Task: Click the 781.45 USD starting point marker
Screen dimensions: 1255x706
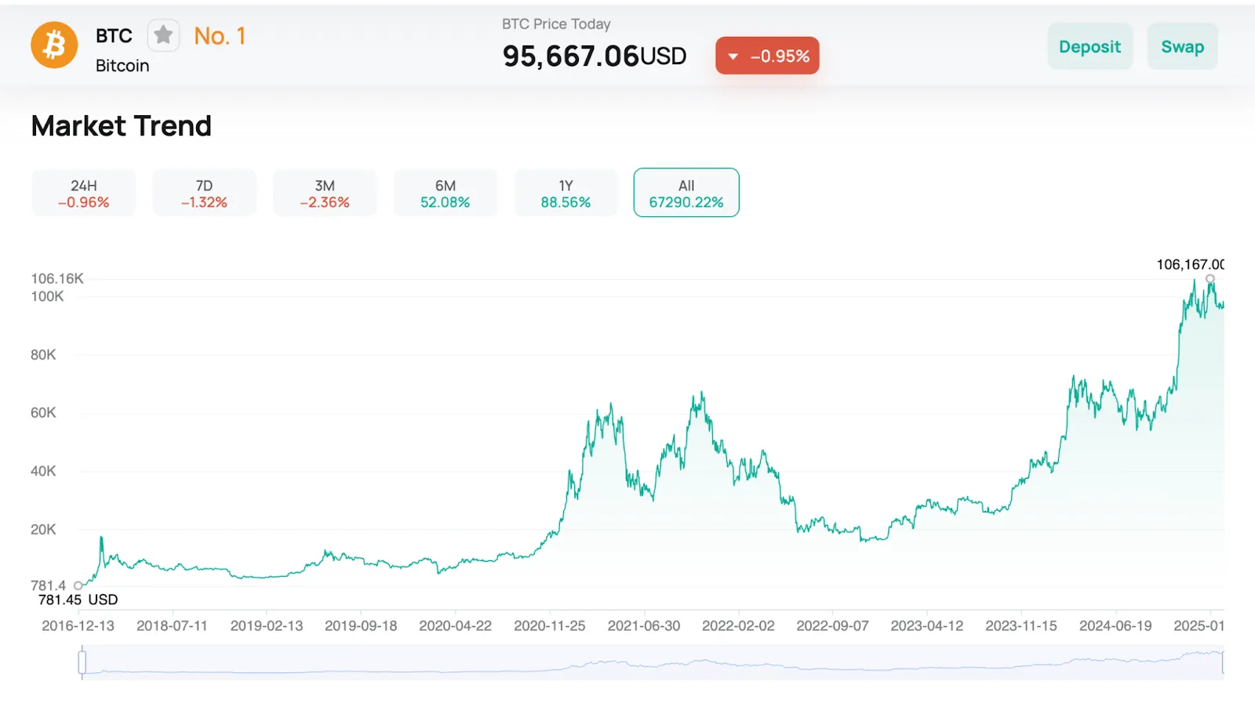Action: tap(78, 585)
